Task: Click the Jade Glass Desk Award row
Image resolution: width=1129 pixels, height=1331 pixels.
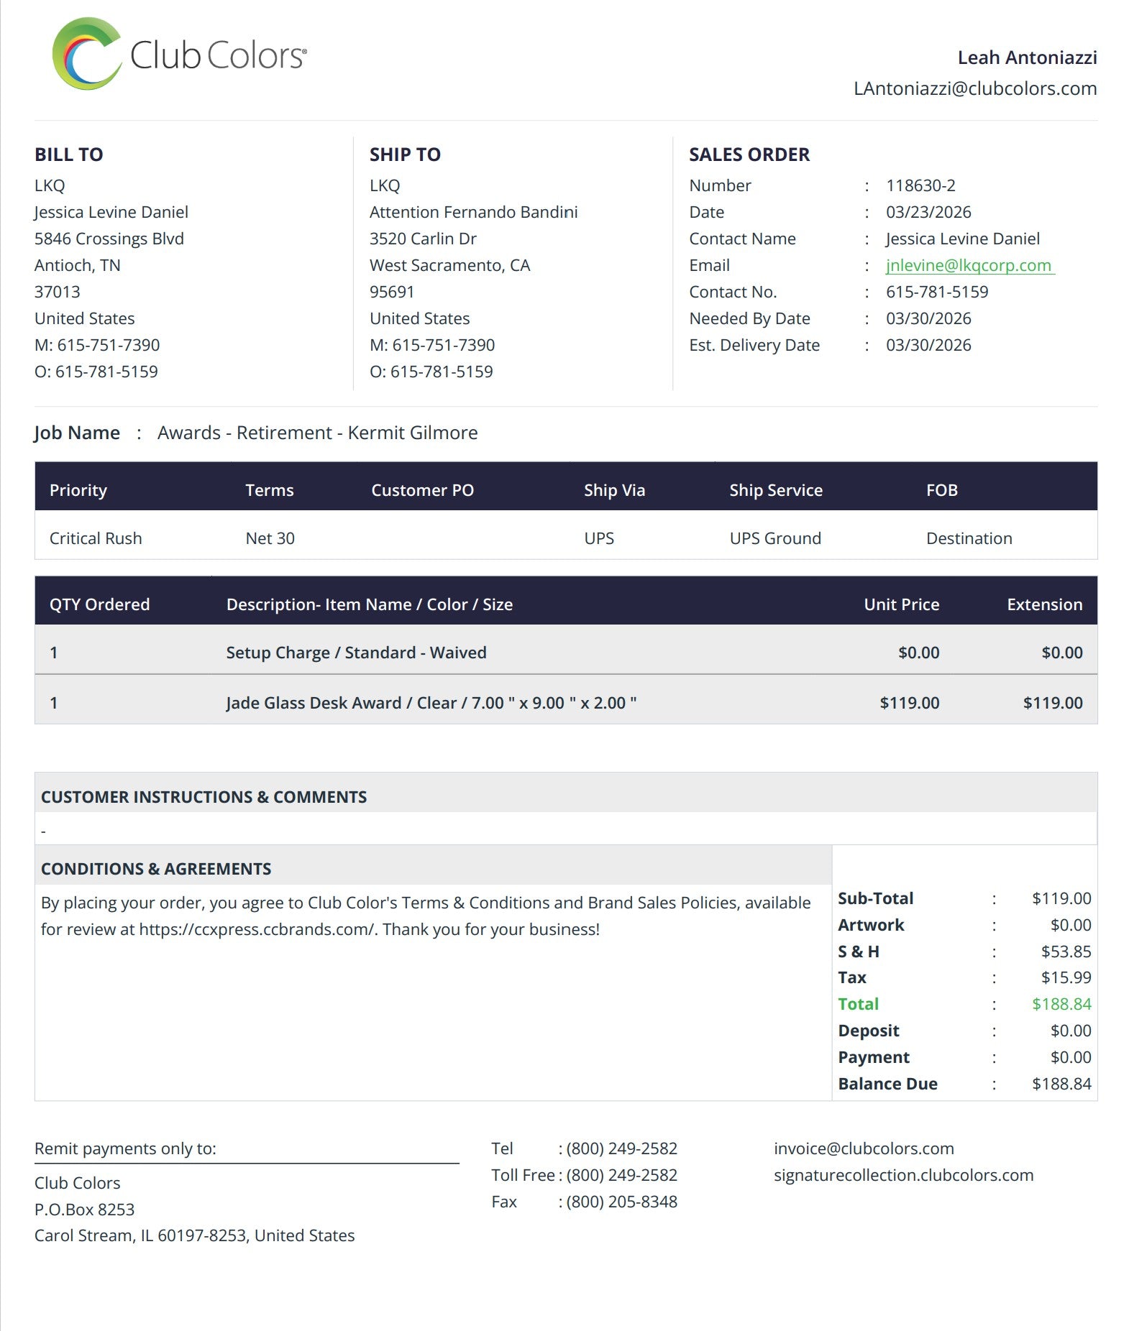Action: (566, 702)
